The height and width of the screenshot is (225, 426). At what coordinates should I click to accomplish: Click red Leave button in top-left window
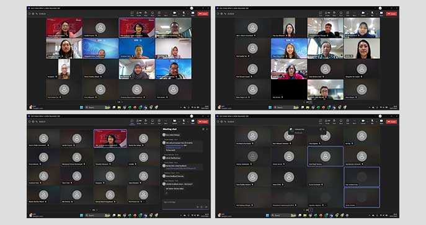tap(203, 14)
